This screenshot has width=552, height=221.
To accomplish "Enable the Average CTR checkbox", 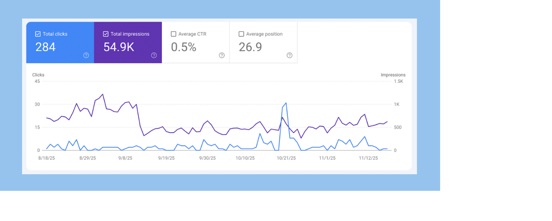I will (x=173, y=34).
